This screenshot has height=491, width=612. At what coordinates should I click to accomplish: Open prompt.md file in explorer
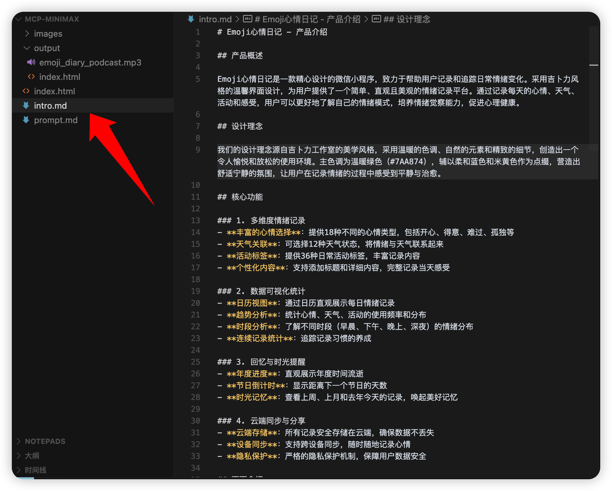point(56,120)
